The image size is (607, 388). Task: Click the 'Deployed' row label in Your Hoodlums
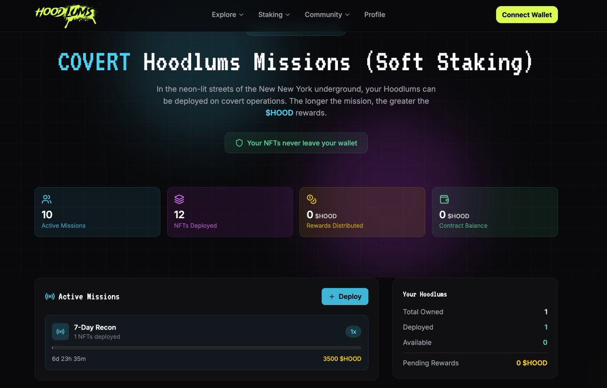point(418,327)
